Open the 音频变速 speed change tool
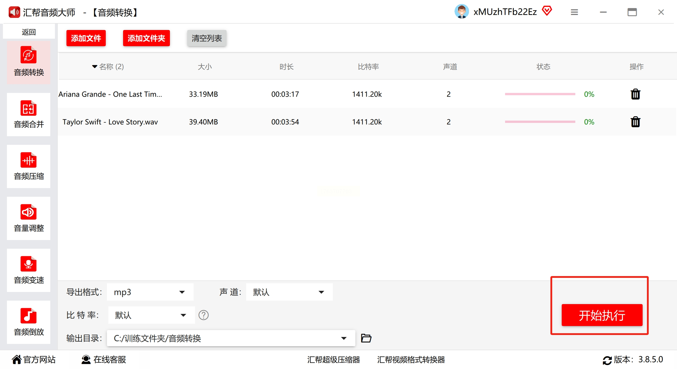The width and height of the screenshot is (677, 369). click(x=29, y=270)
